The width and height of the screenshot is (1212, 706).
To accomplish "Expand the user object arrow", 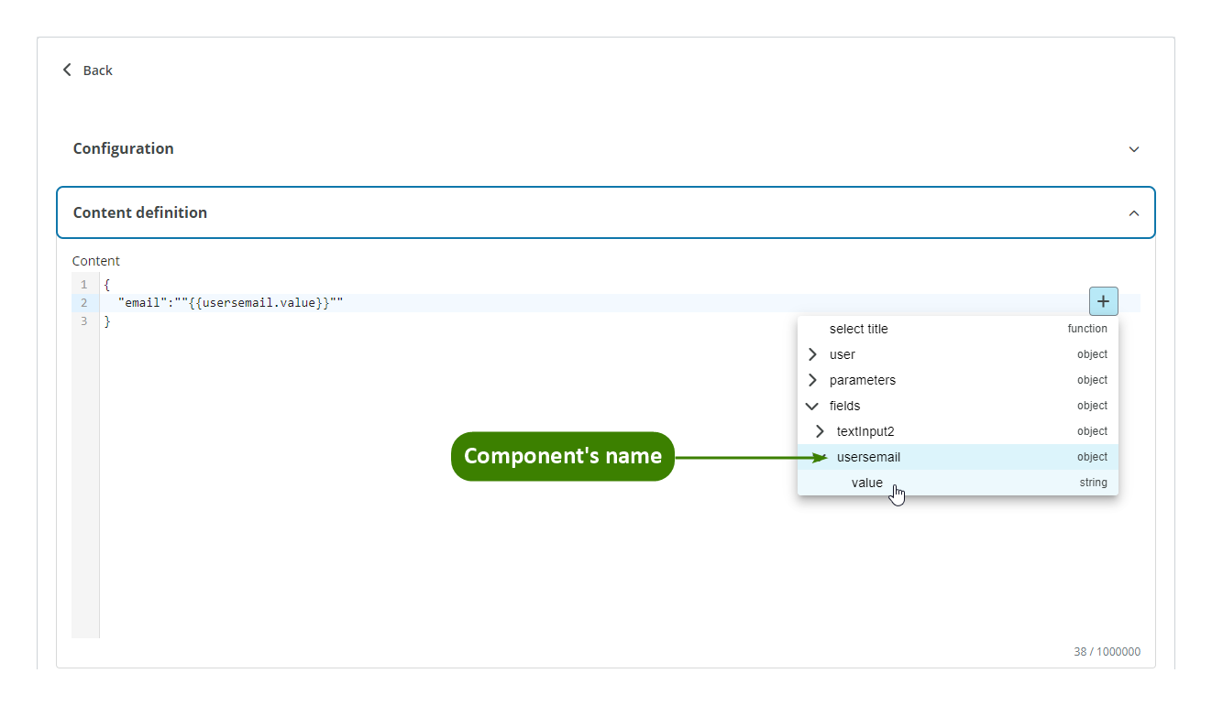I will point(812,354).
